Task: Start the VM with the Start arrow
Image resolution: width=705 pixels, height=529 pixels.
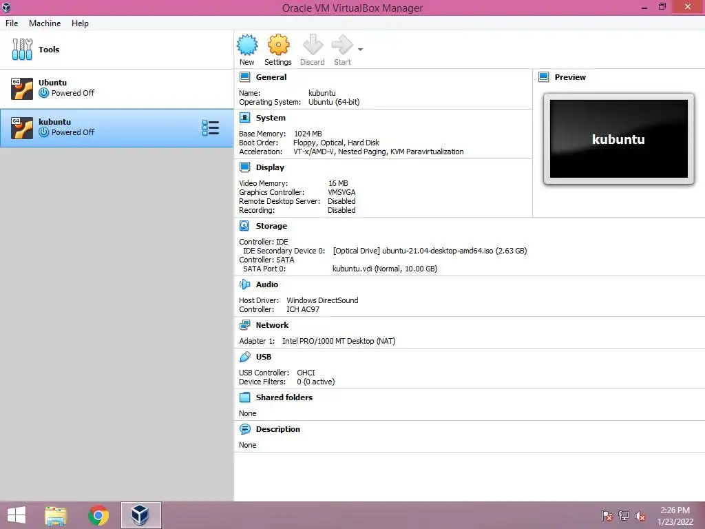Action: click(342, 45)
